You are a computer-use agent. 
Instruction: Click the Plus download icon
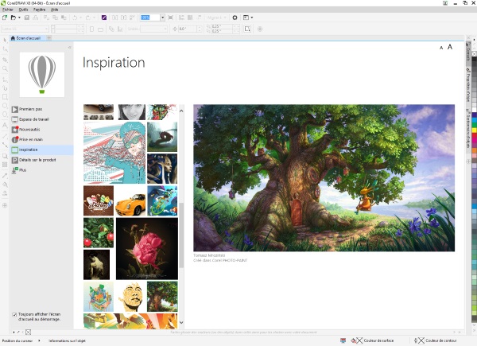pyautogui.click(x=15, y=170)
